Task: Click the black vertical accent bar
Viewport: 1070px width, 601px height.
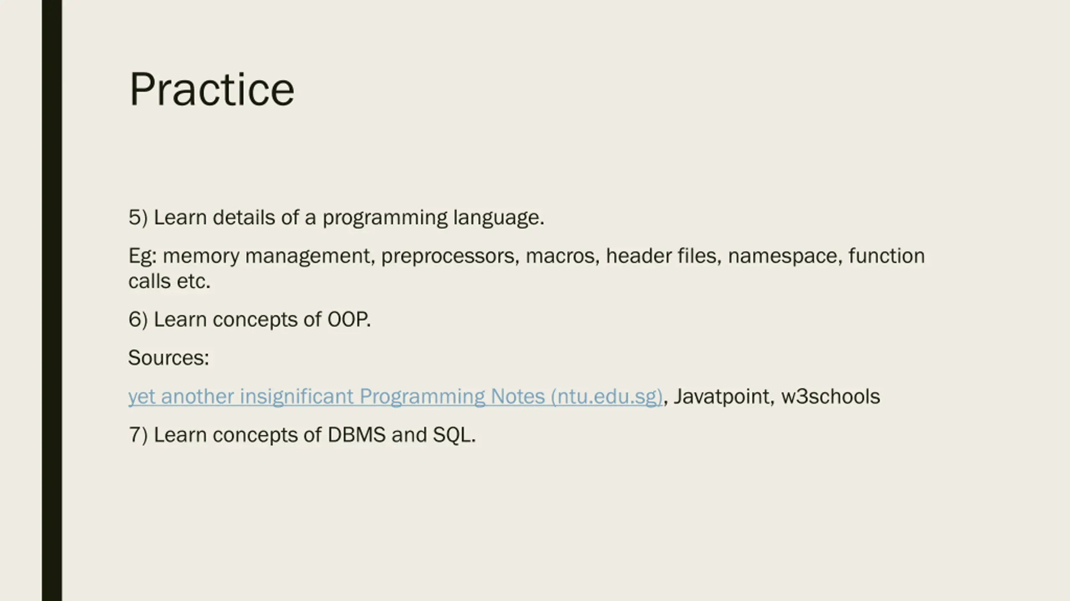Action: point(52,300)
